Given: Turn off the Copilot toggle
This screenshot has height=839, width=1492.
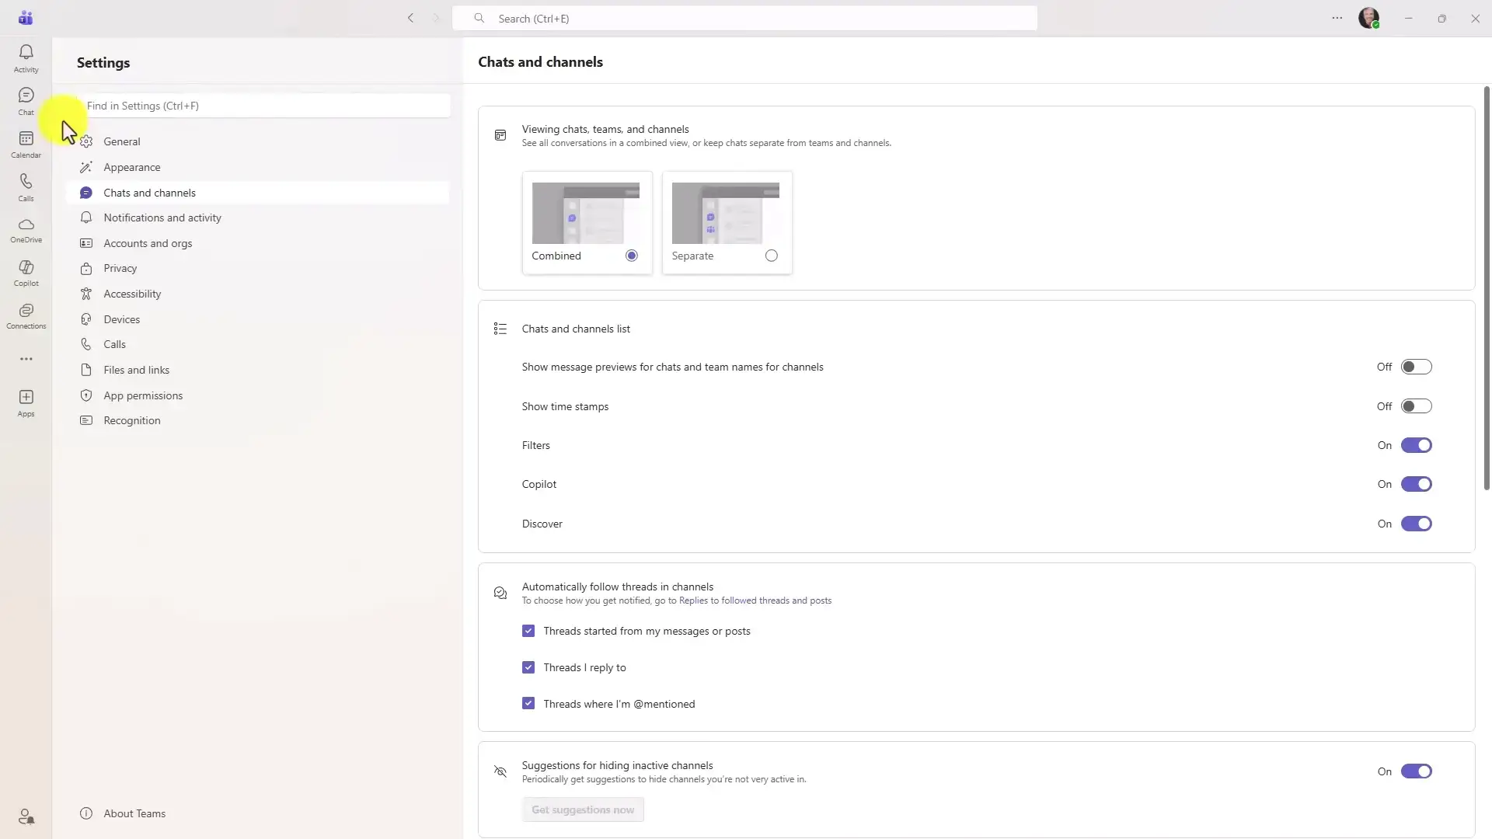Looking at the screenshot, I should 1416,484.
